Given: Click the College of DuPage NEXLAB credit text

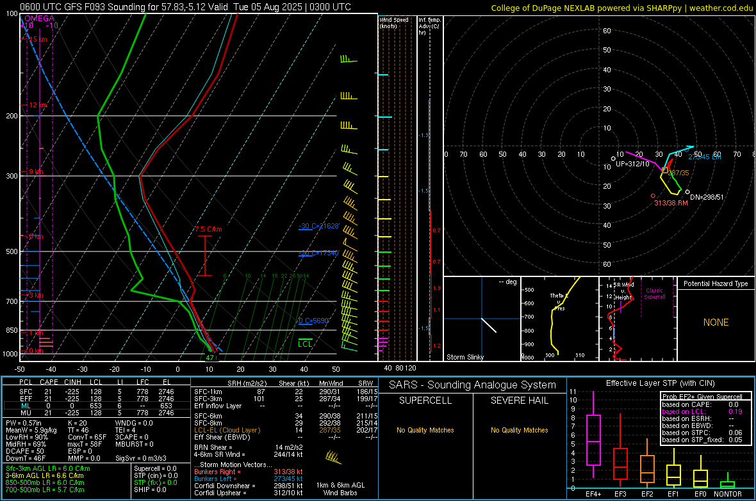Looking at the screenshot, I should [621, 8].
